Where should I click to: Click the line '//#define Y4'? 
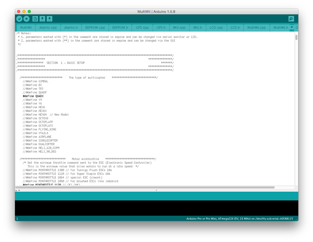point(32,100)
